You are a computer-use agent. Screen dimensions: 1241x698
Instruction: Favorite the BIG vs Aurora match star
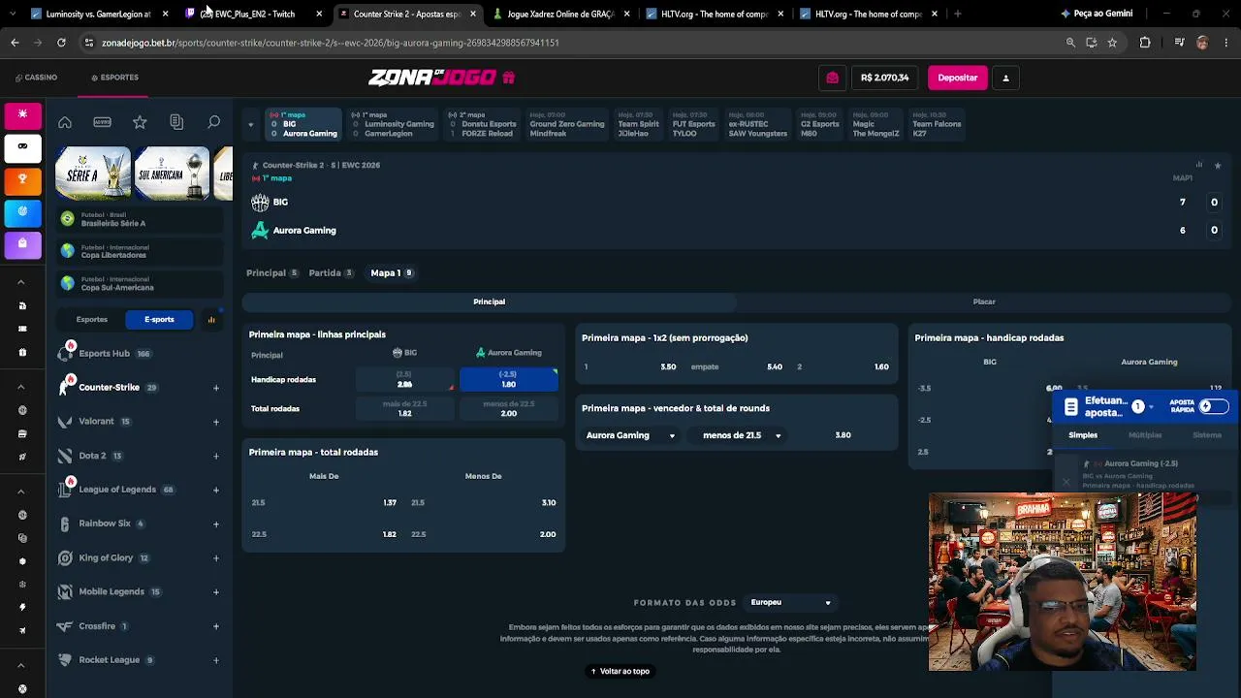point(1218,166)
